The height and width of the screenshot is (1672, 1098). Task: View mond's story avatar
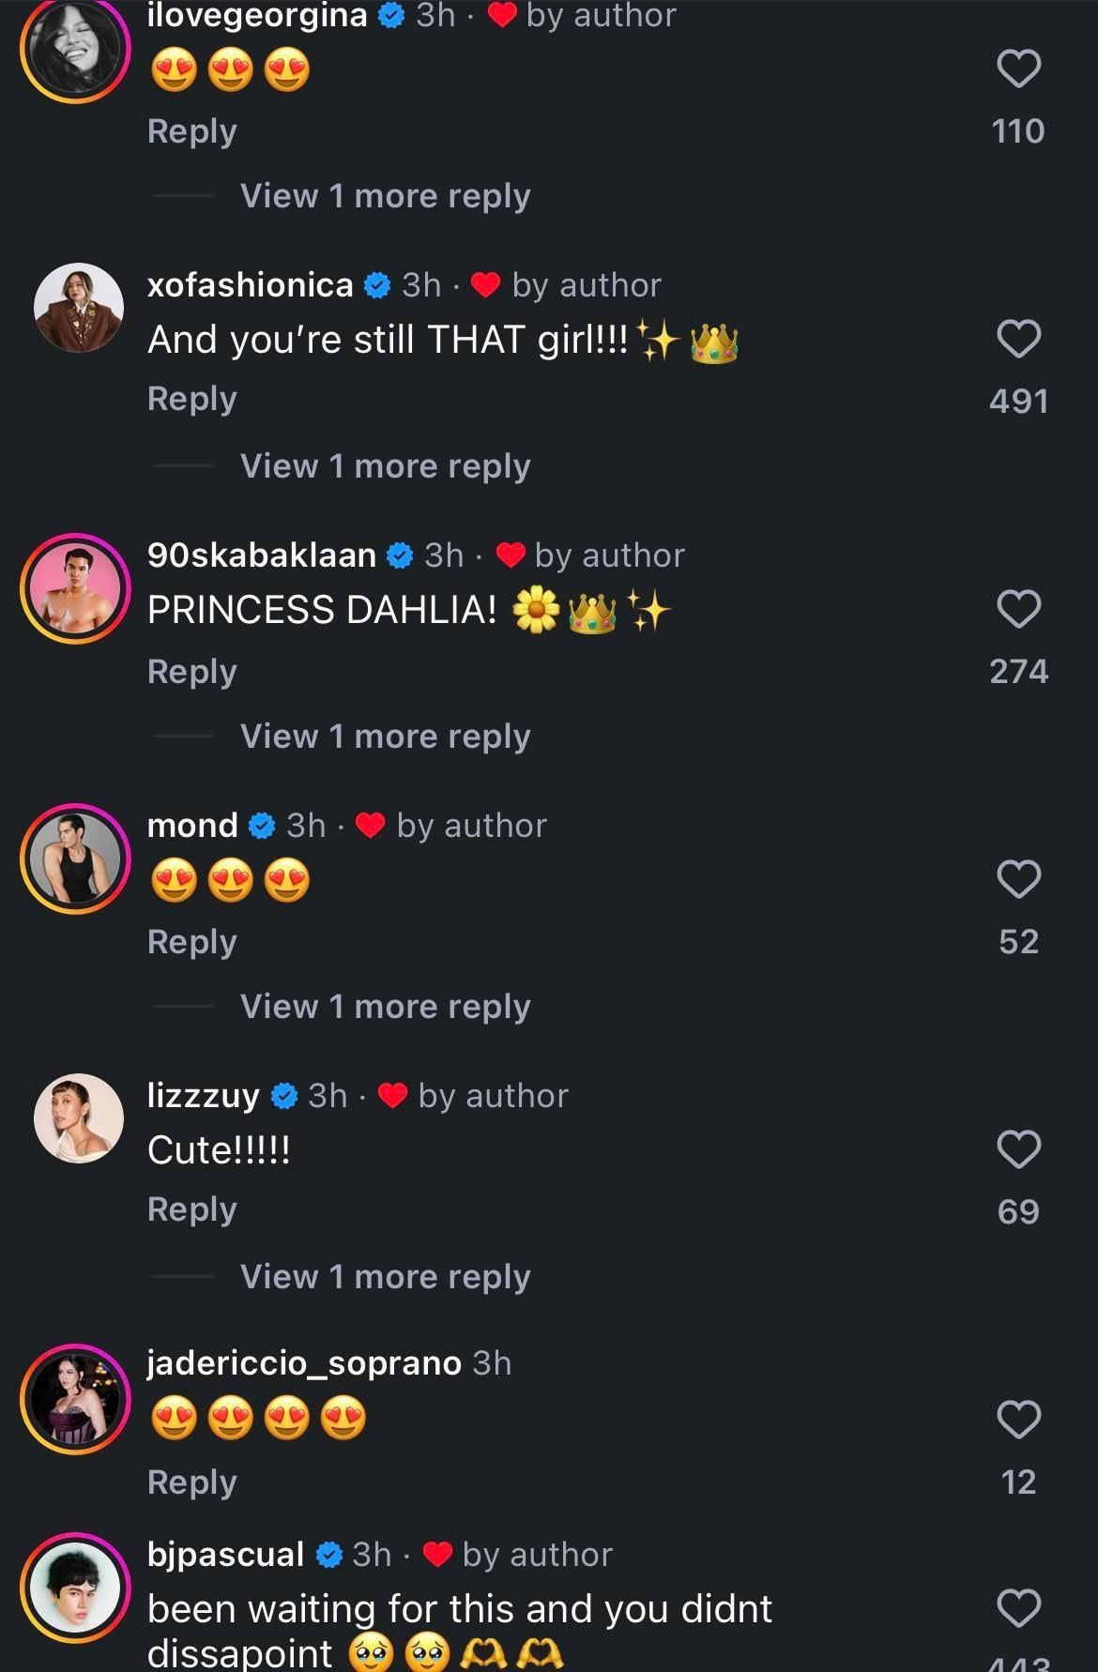pos(76,858)
